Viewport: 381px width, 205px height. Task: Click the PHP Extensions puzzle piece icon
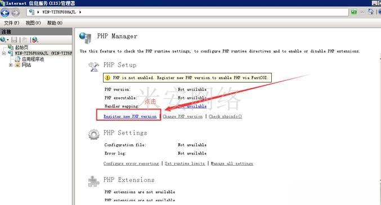click(x=94, y=181)
